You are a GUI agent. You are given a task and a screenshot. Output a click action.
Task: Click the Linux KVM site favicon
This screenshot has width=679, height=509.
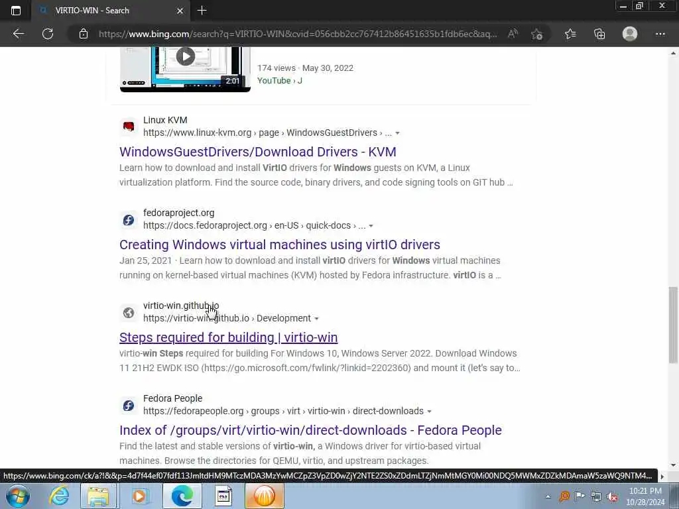129,127
